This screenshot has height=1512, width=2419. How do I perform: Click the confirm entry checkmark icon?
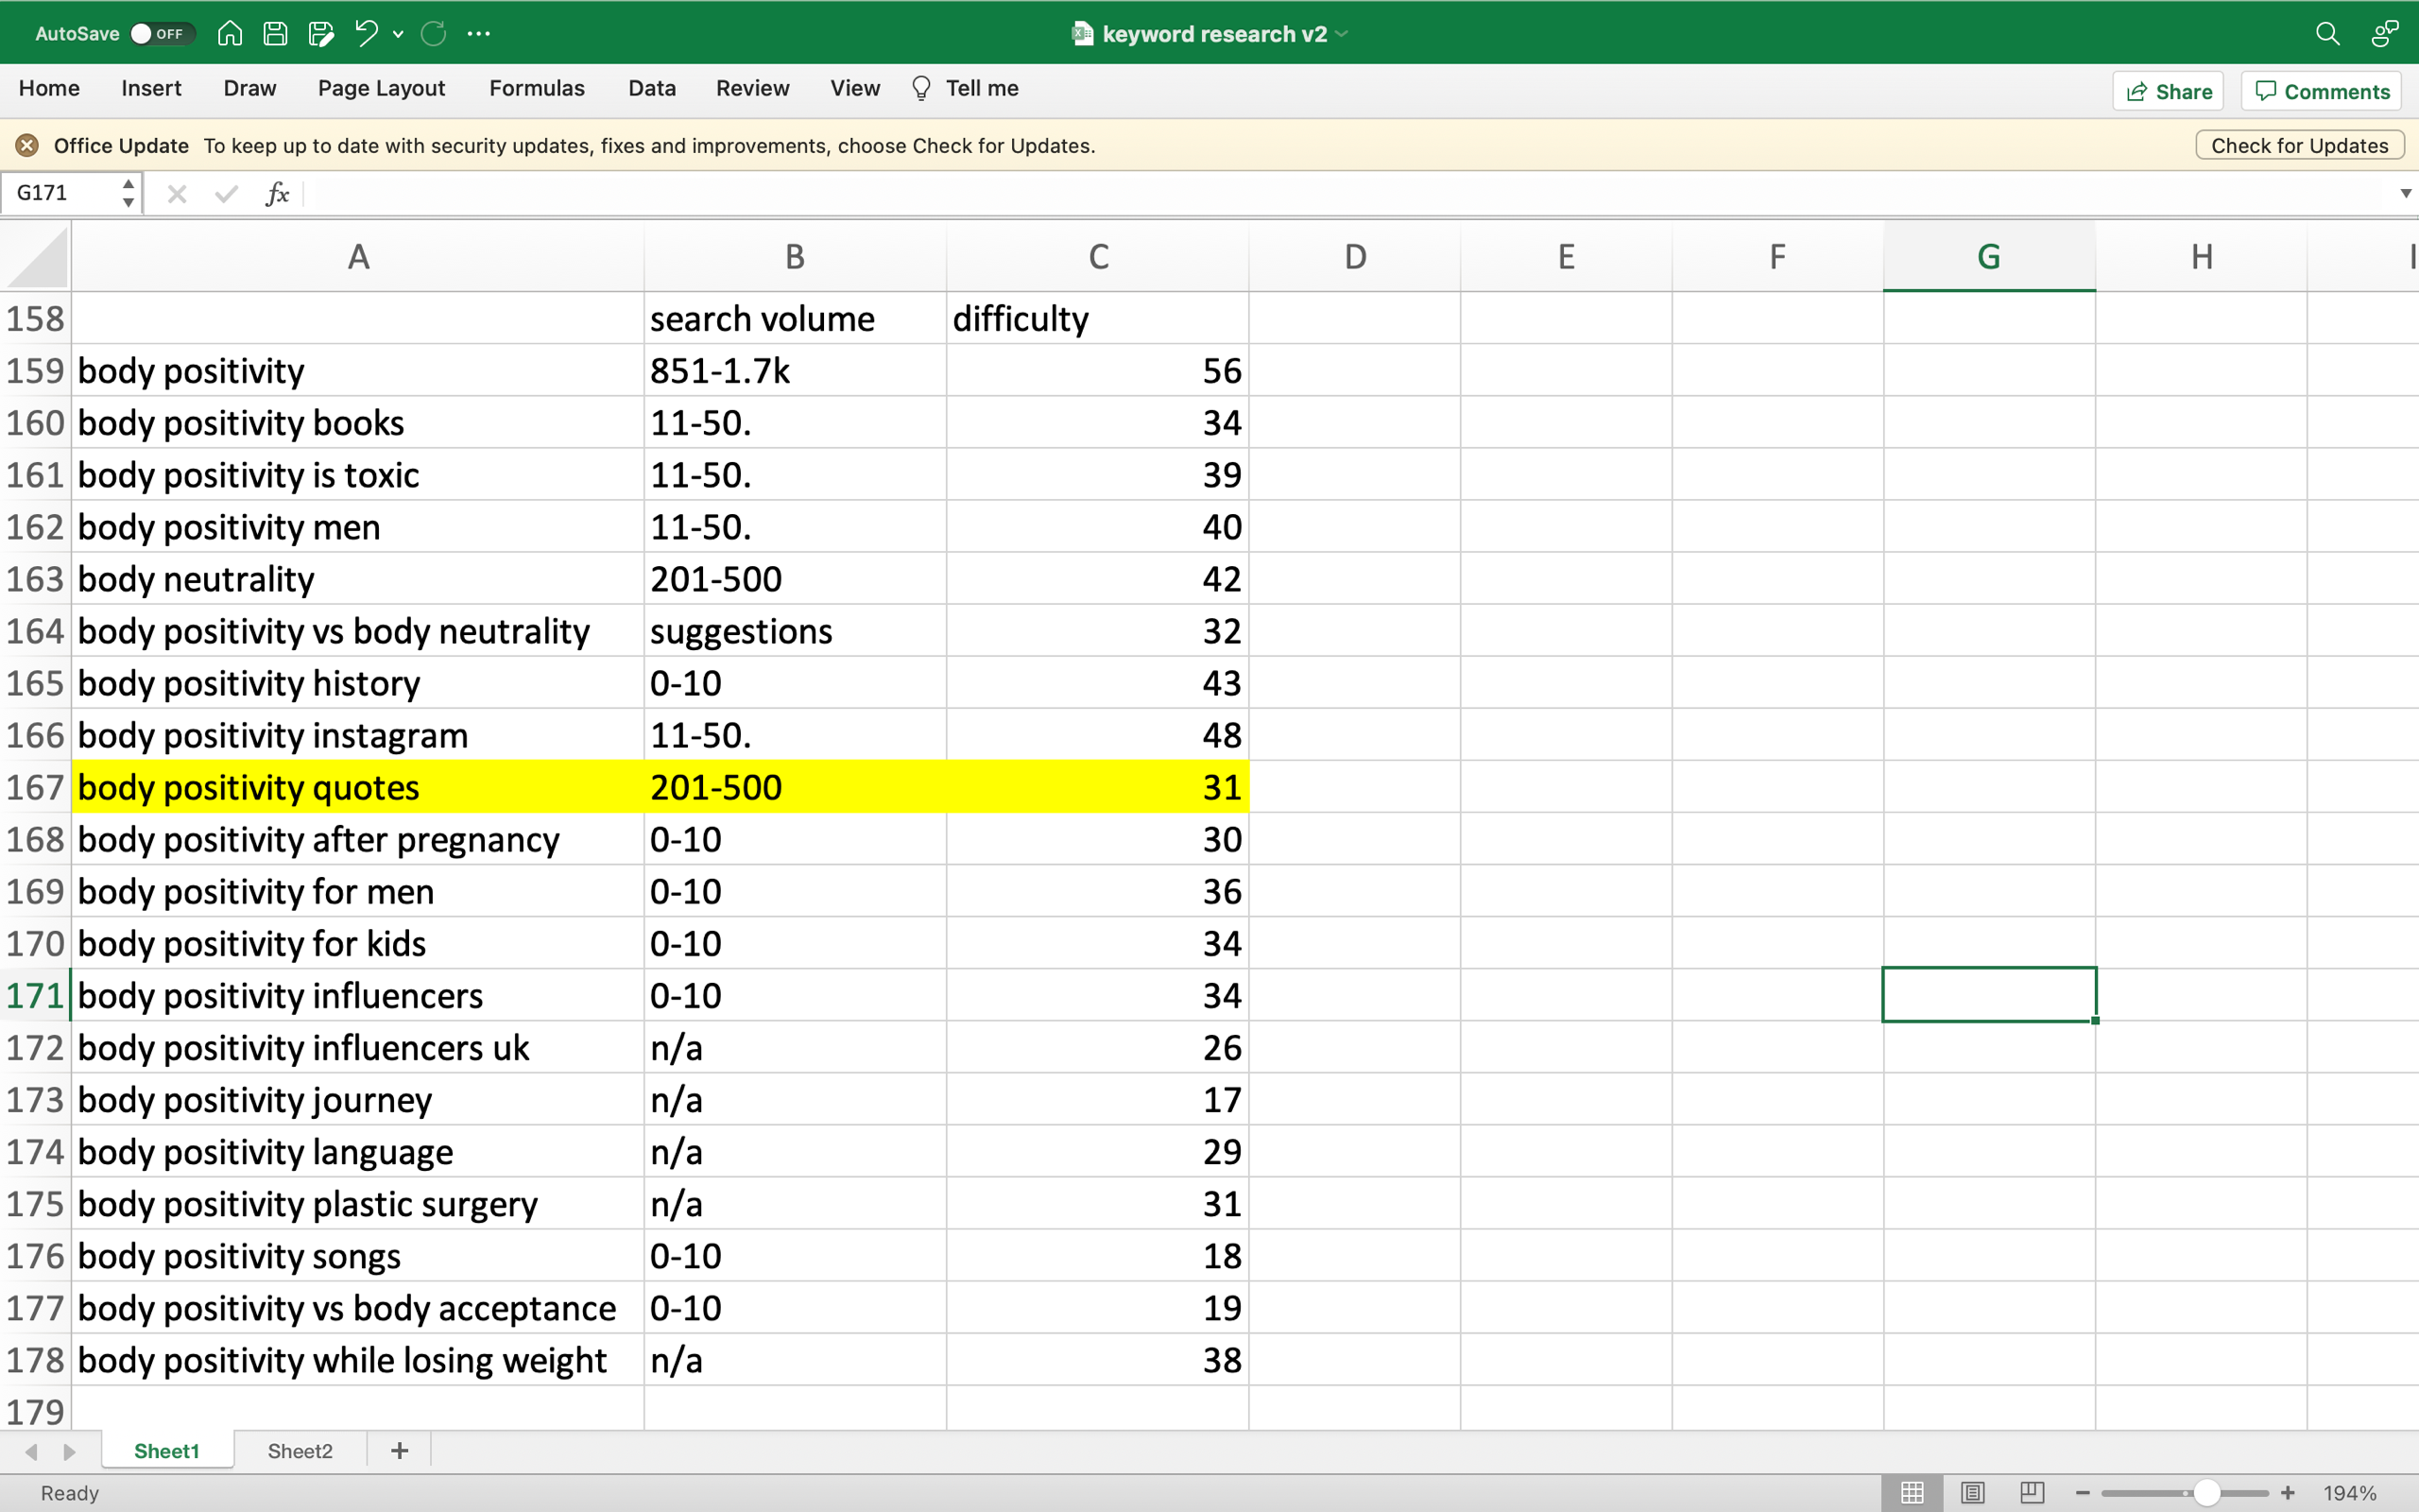[227, 193]
